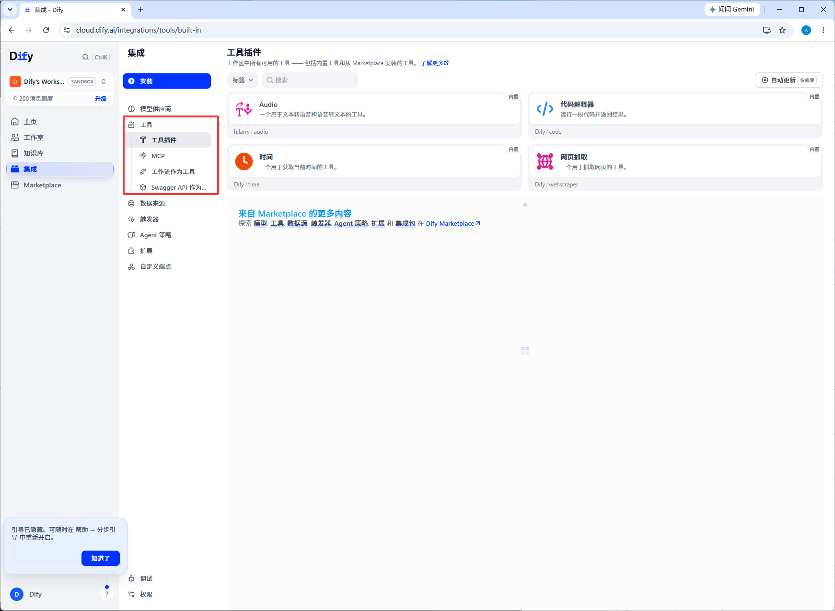The width and height of the screenshot is (835, 611).
Task: Click the Audio plugin icon
Action: point(244,109)
